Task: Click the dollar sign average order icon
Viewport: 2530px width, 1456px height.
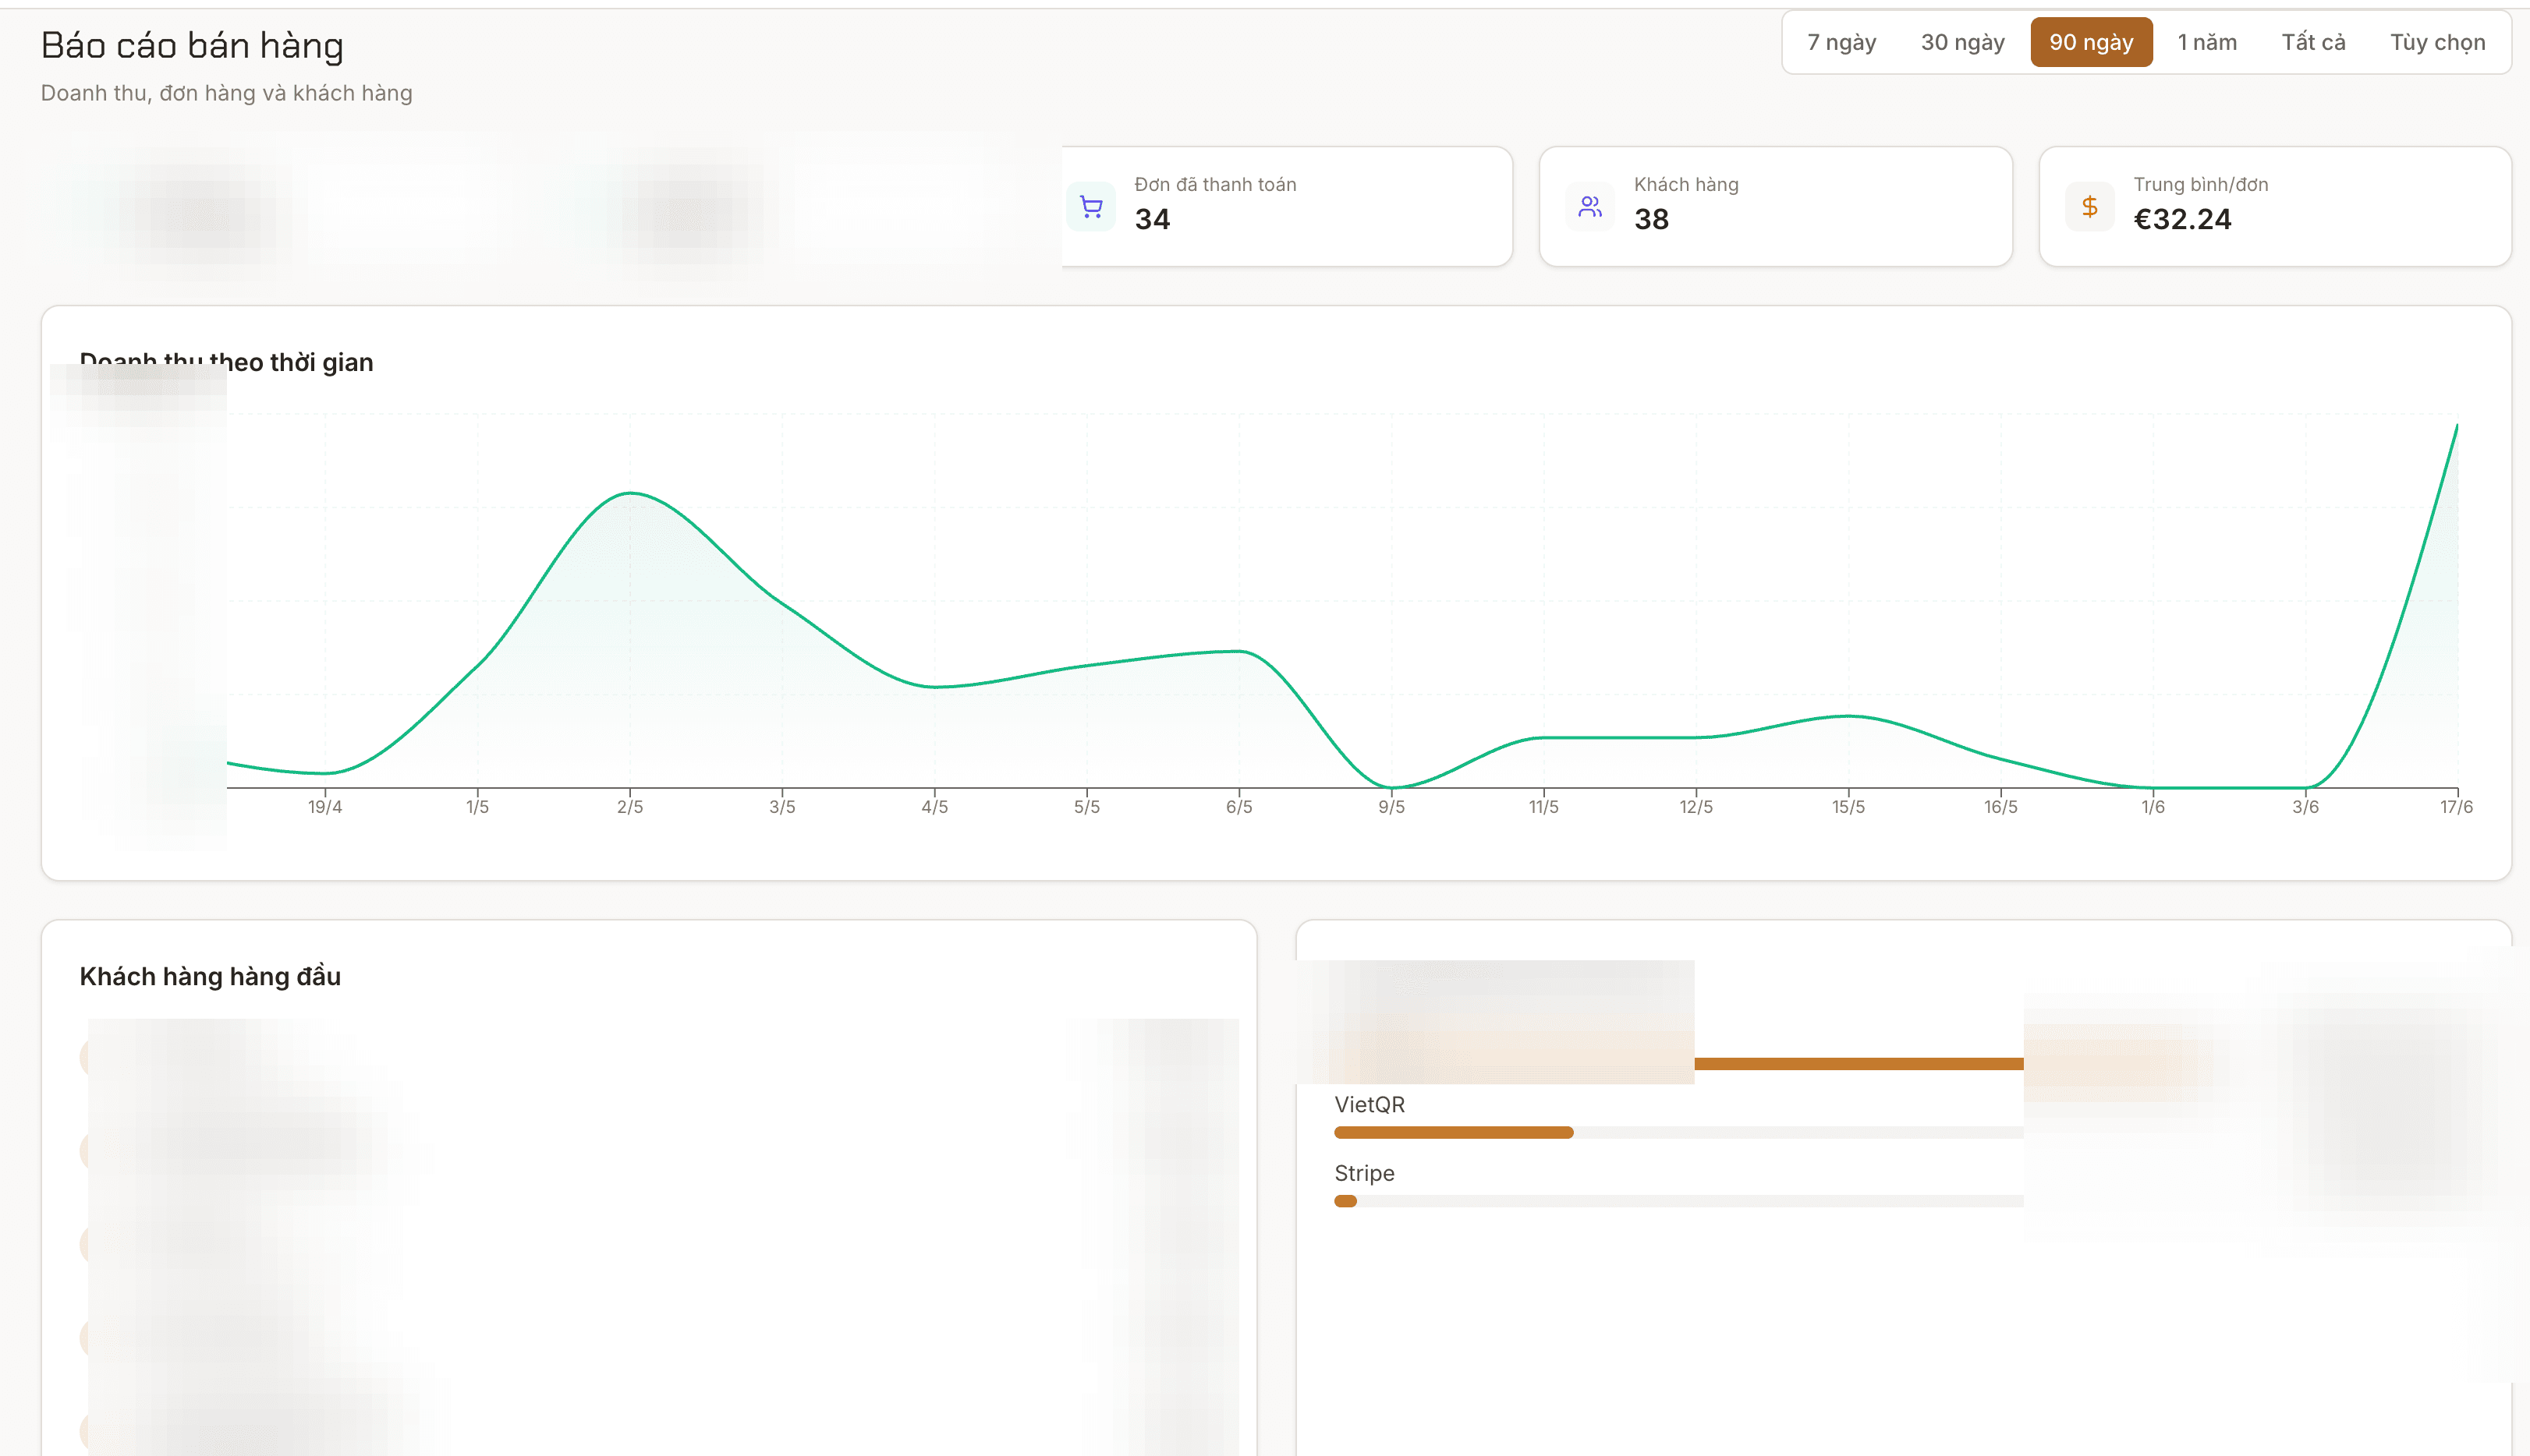Action: (x=2090, y=207)
